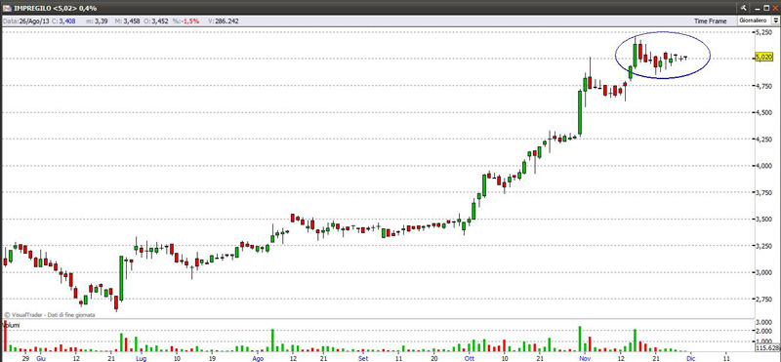Open the Time Frame dropdown arrow
Viewport: 781px width, 362px height.
point(775,20)
